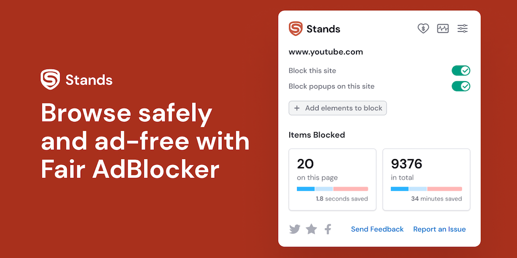The height and width of the screenshot is (258, 517).
Task: Click the 20 on this page card
Action: coord(332,179)
